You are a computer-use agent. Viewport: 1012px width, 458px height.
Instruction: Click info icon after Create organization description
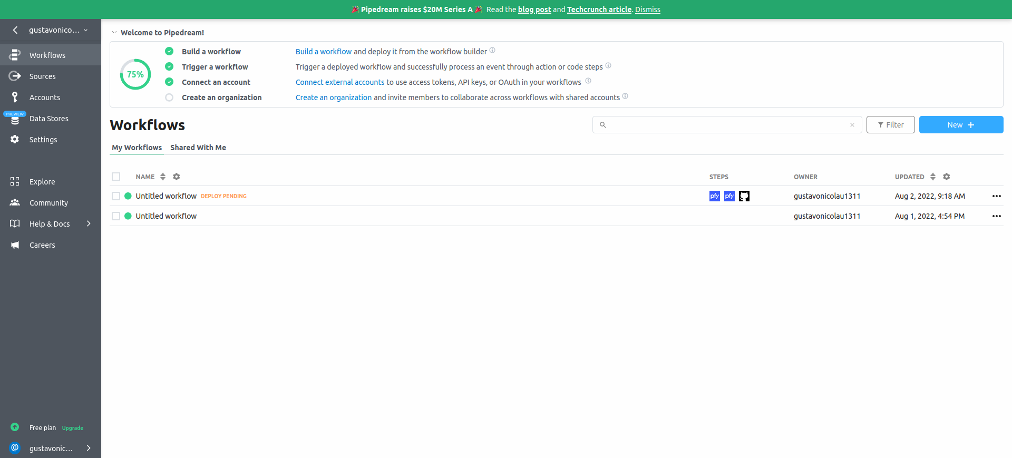pos(625,96)
